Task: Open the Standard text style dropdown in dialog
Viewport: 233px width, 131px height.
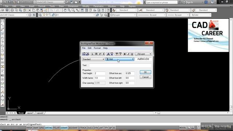Action: [x=93, y=59]
